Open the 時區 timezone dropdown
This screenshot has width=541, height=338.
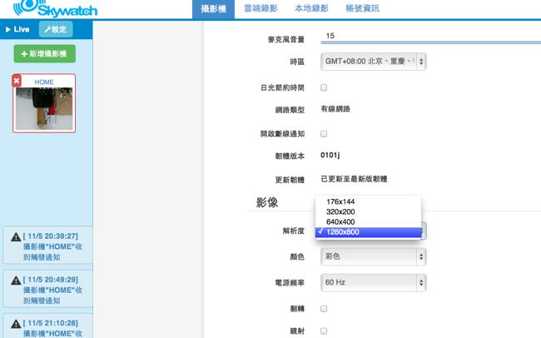click(373, 62)
